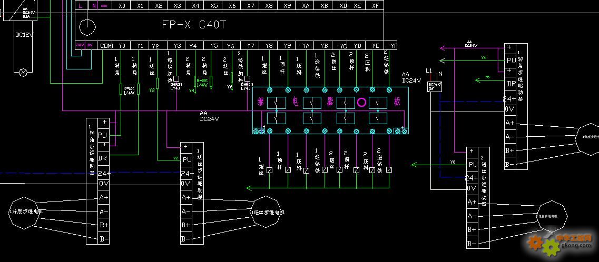Viewport: 599px width, 262px height.
Task: Click the 板 character on the relay board
Action: (x=398, y=102)
